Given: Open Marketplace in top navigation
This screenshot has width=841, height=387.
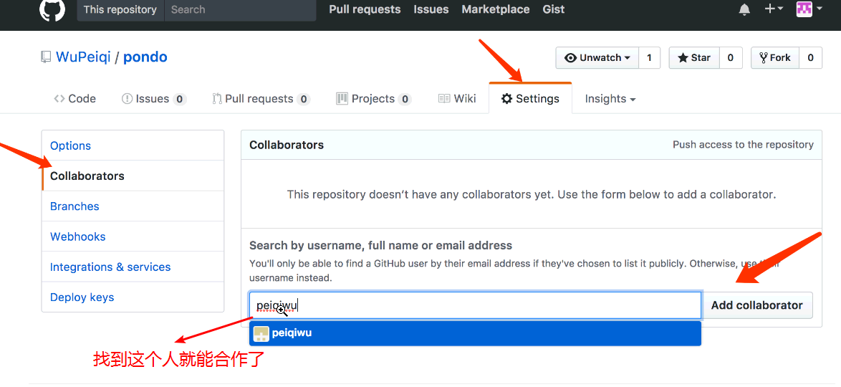Looking at the screenshot, I should [x=496, y=9].
